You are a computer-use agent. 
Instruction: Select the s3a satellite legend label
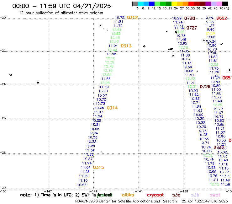[x=176, y=195]
